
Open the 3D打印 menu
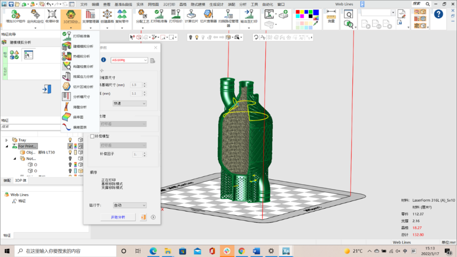point(169,4)
